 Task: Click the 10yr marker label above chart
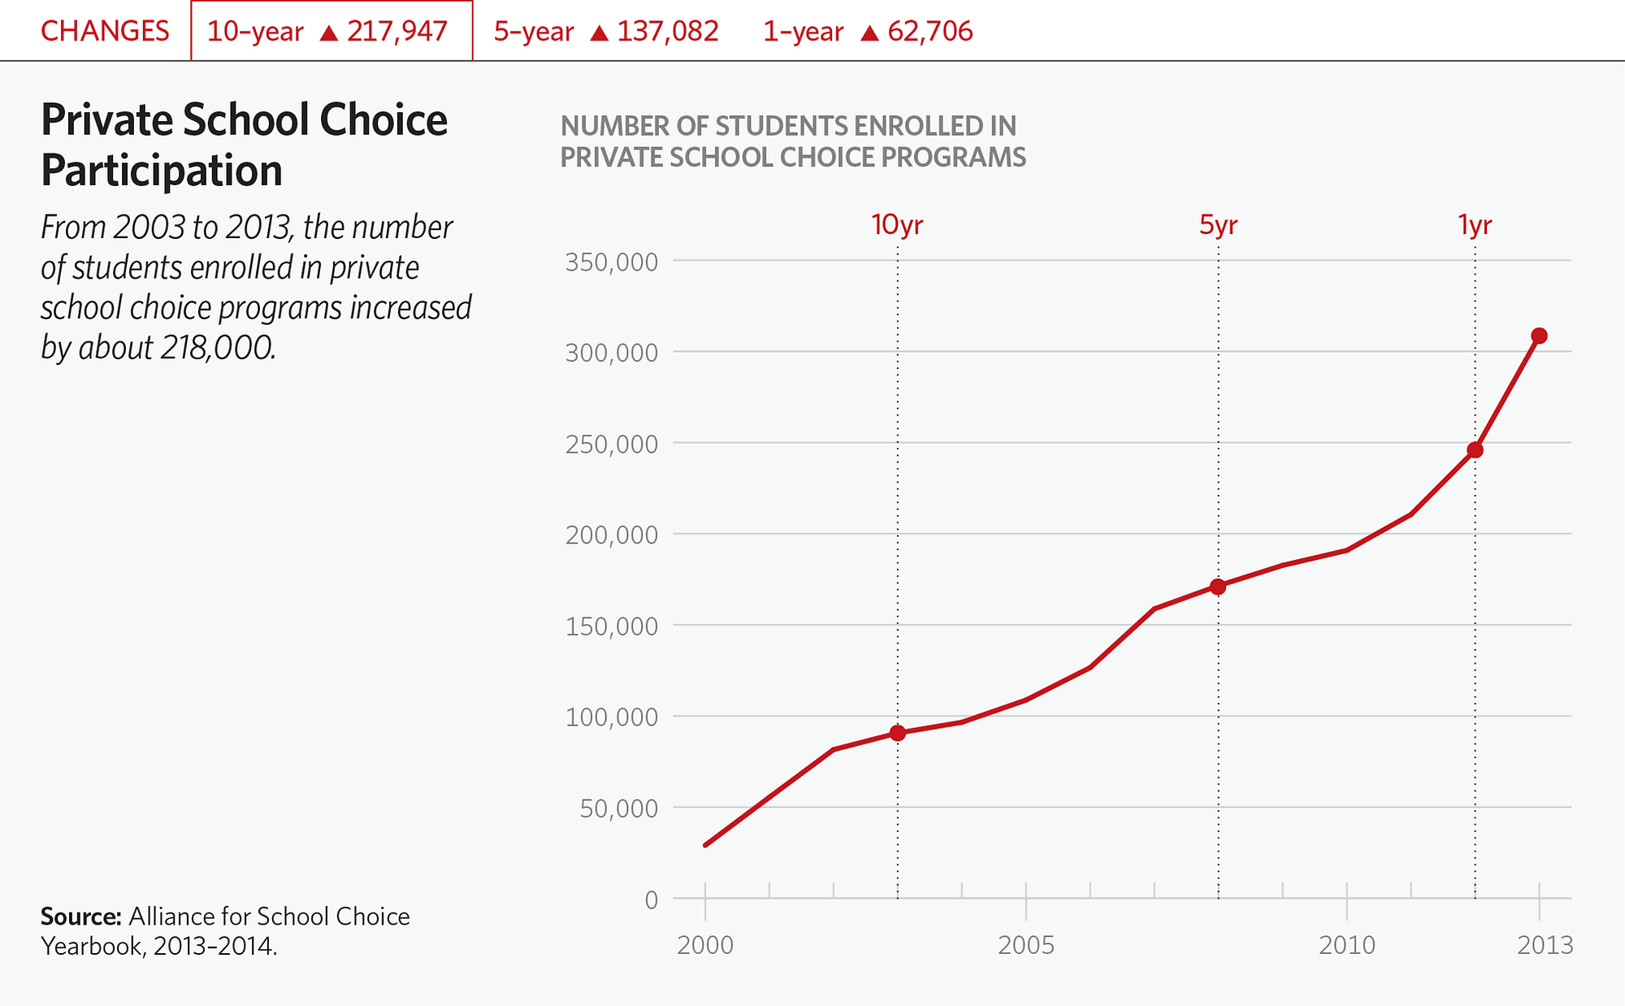coord(897,225)
